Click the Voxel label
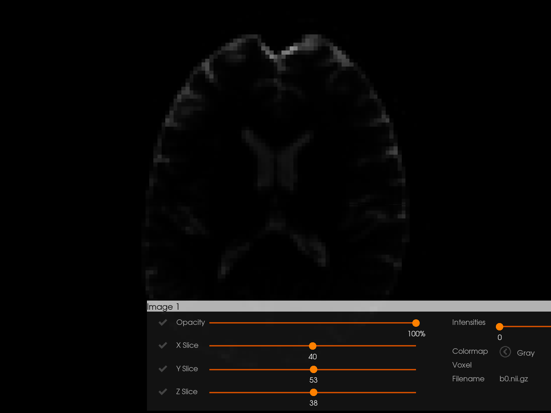551x413 pixels. coord(461,365)
